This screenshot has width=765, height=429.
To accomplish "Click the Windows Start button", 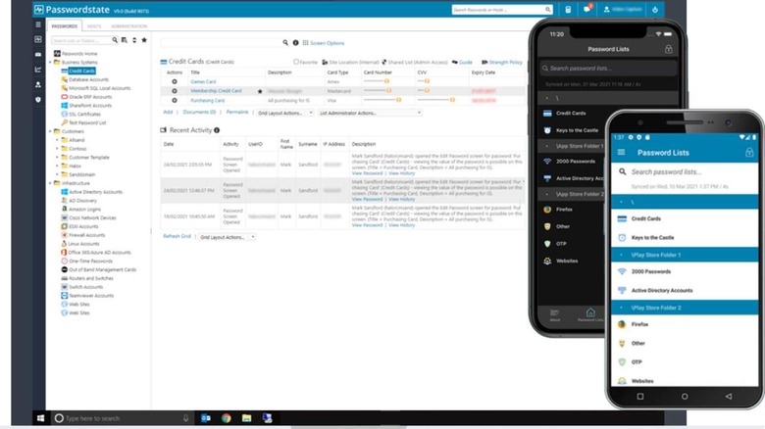I will point(40,418).
